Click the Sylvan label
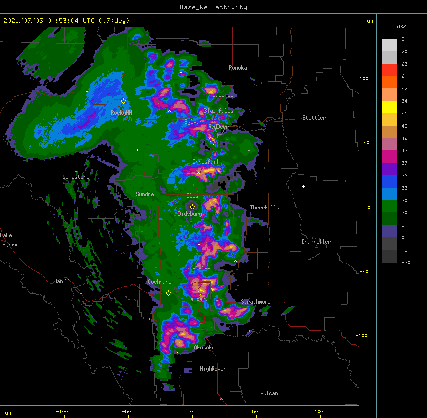This screenshot has width=427, height=418. pyautogui.click(x=193, y=122)
